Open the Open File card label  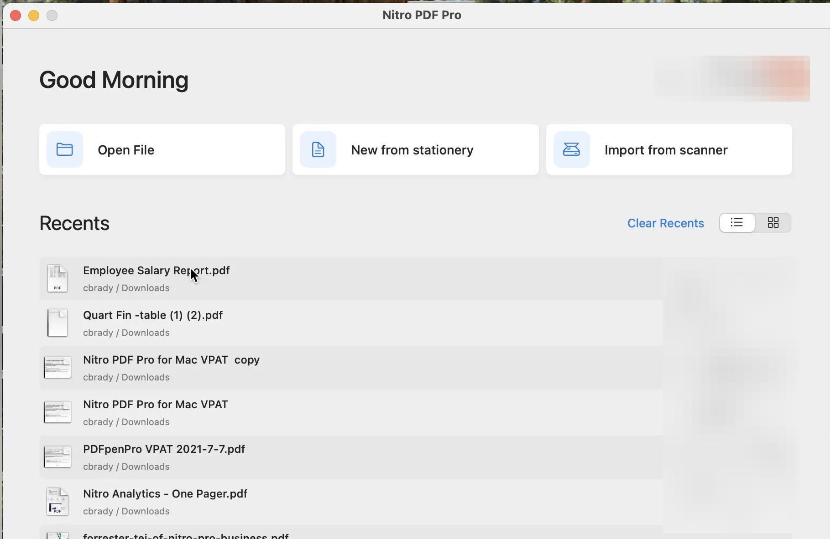(126, 150)
